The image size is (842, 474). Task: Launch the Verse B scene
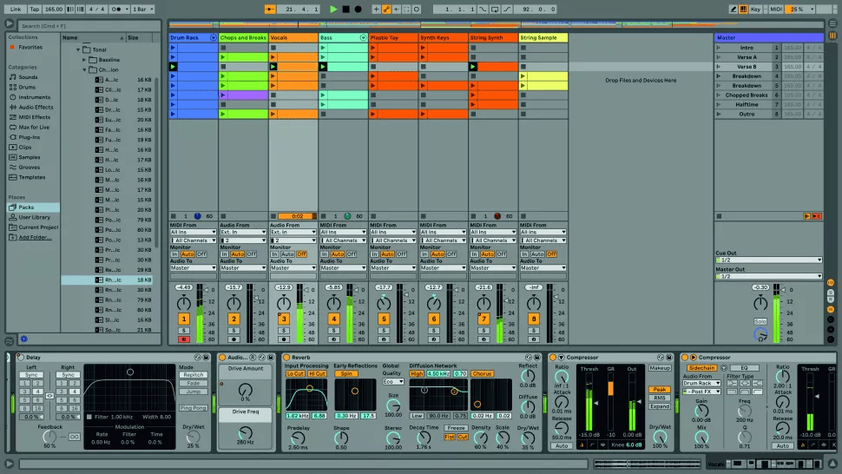[719, 66]
